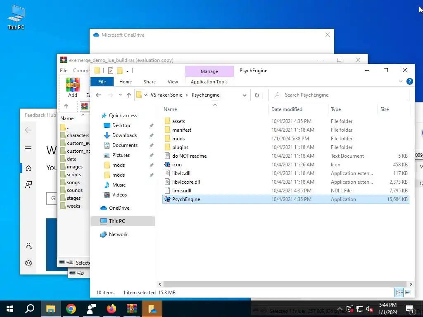Expand the path chevron before VS Faker Sonic

(146, 95)
